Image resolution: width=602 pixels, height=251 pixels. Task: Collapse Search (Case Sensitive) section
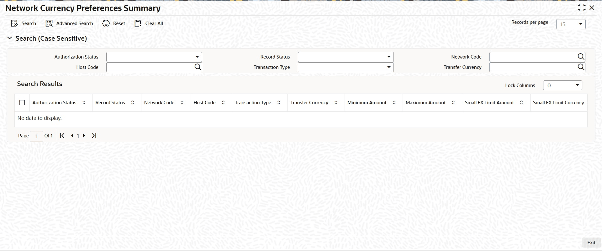tap(10, 38)
